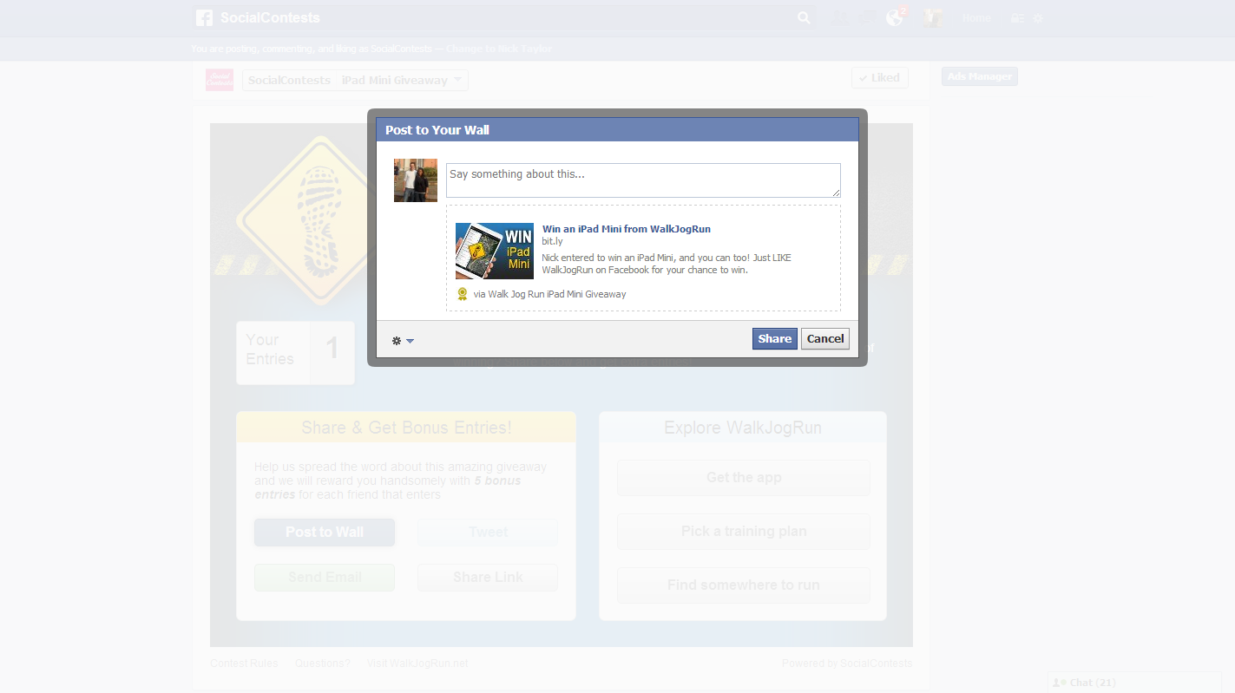Viewport: 1235px width, 693px height.
Task: Toggle the Liked button
Action: point(880,77)
